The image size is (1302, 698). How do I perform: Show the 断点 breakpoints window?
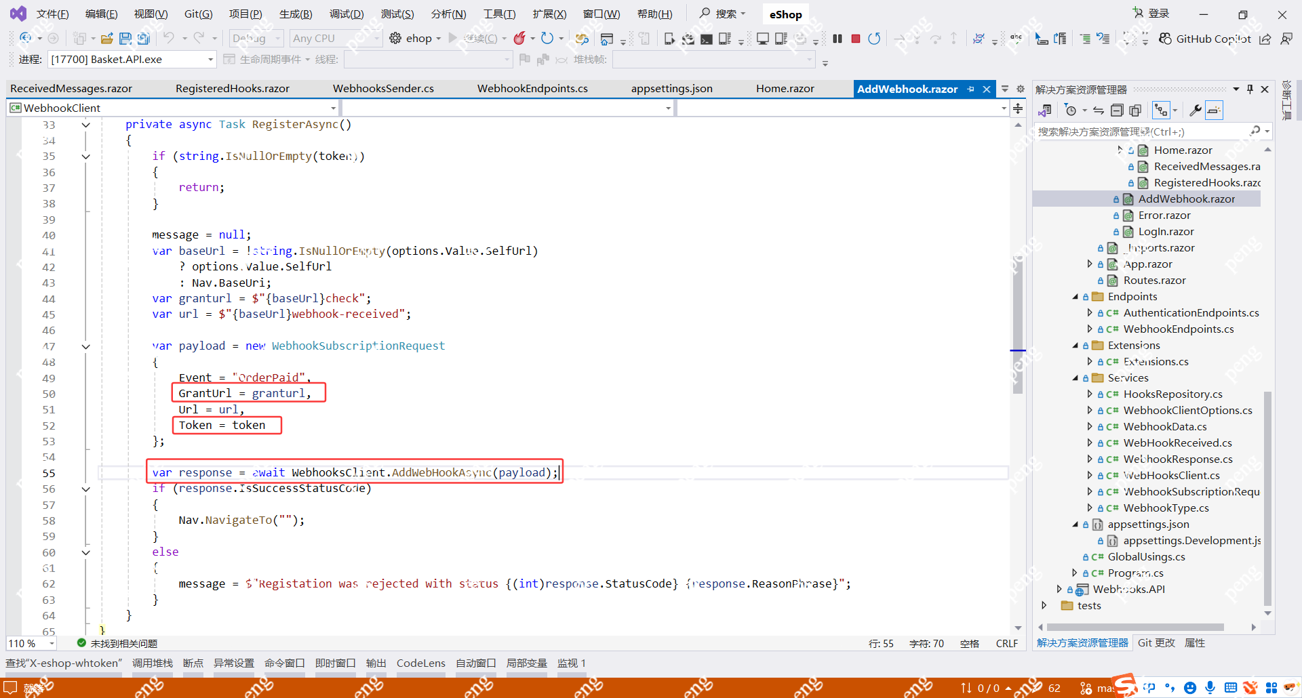[x=193, y=663]
